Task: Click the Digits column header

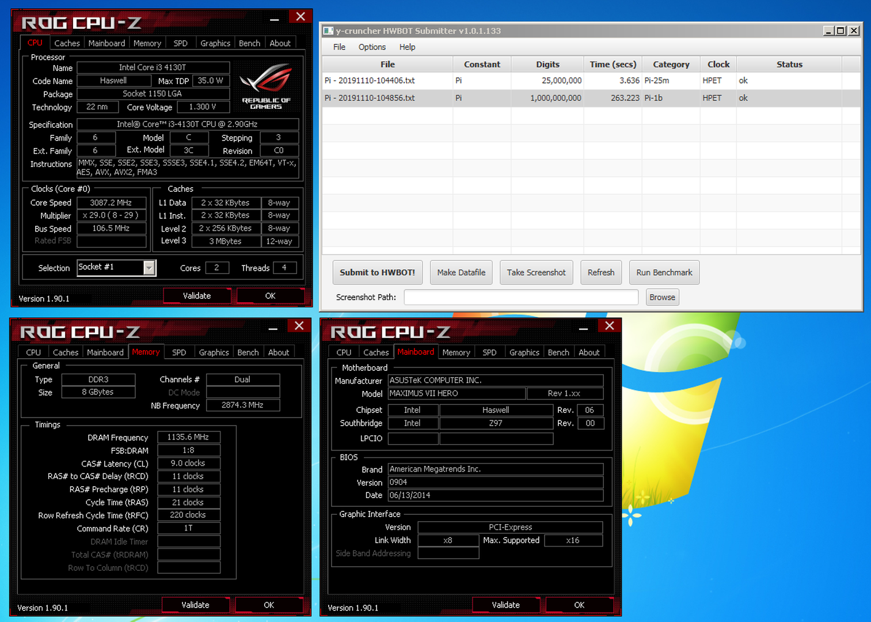Action: [547, 65]
